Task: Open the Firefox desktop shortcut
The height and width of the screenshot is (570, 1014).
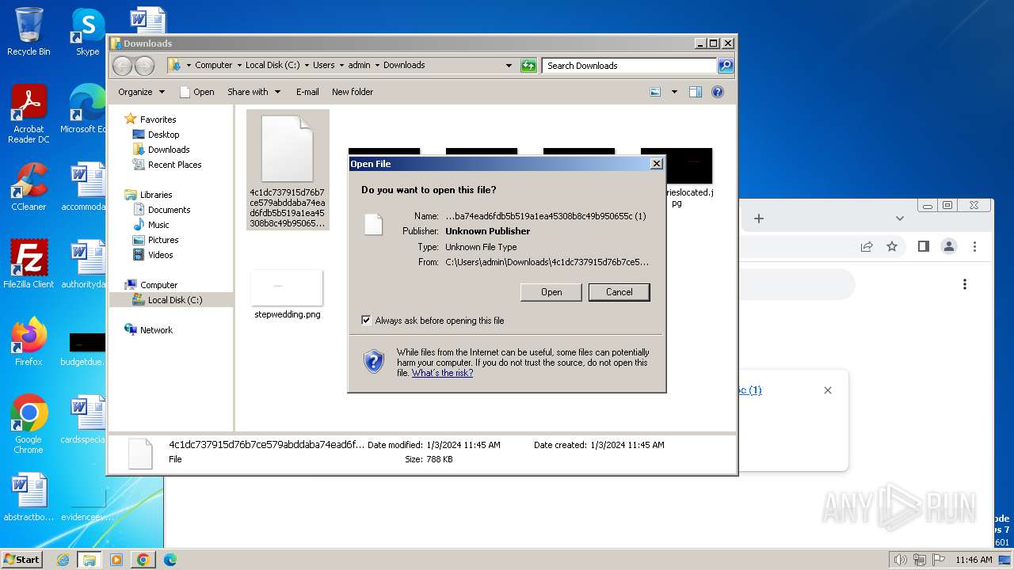Action: click(29, 341)
